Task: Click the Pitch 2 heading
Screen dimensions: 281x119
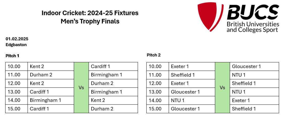Action: (153, 55)
